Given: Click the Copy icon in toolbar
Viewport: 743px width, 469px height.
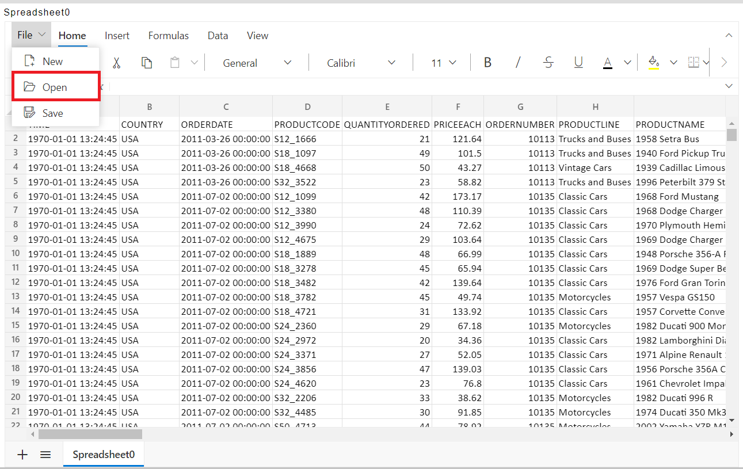Looking at the screenshot, I should 147,63.
